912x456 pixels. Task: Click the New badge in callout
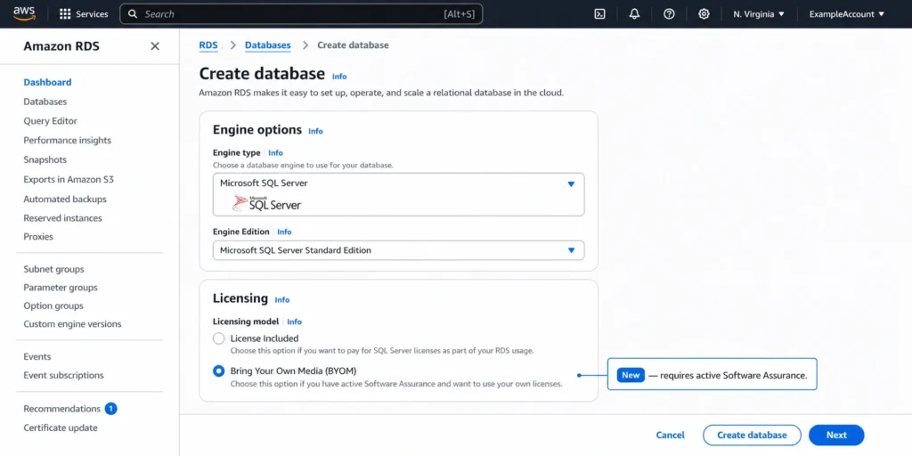[631, 375]
